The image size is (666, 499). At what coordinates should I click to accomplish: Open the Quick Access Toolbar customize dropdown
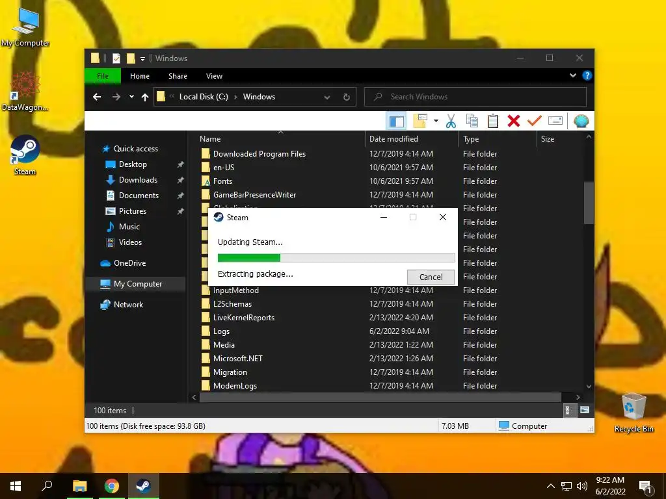click(142, 58)
